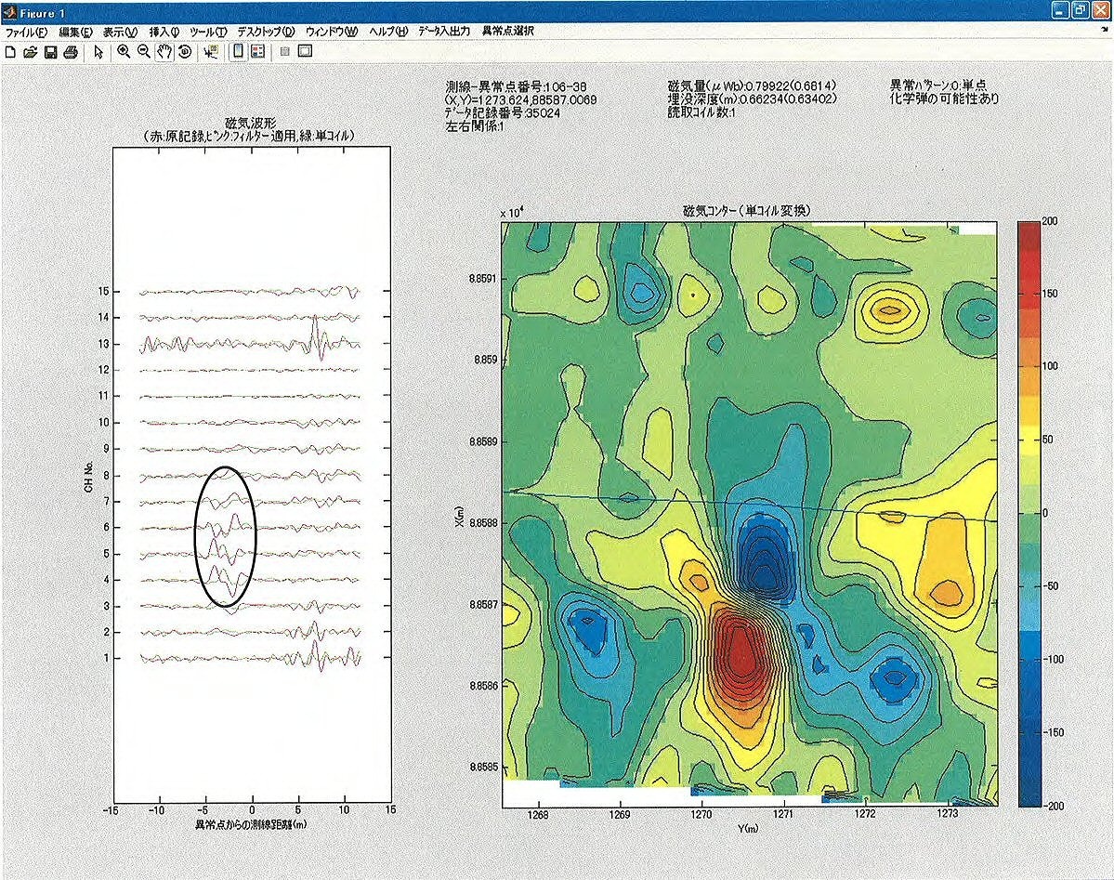Viewport: 1114px width, 880px height.
Task: Activate the Zoom Out magnifier tool
Action: (x=144, y=52)
